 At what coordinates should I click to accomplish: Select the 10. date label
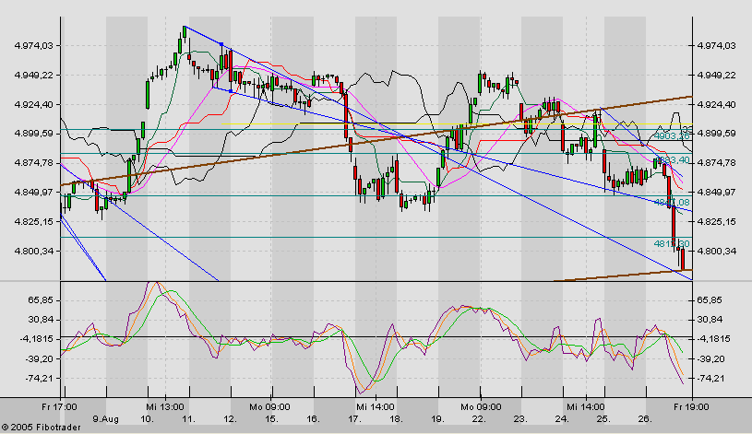pos(148,419)
